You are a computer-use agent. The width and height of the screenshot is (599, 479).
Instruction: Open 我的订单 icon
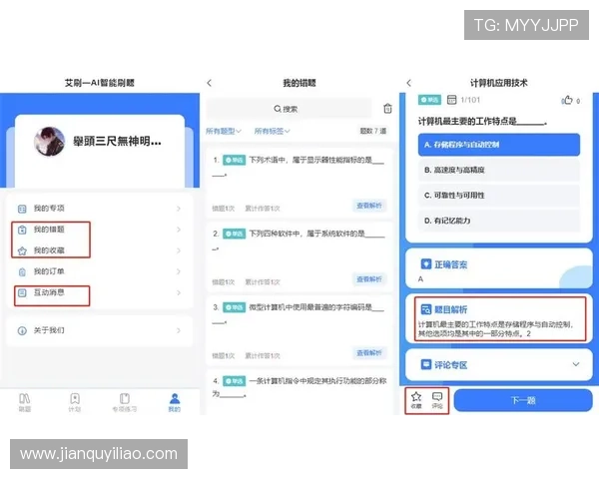(22, 271)
